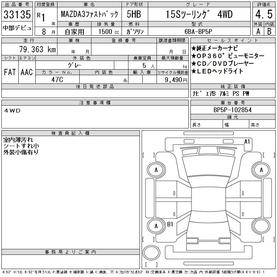Select the 5HB door type value

pyautogui.click(x=134, y=14)
